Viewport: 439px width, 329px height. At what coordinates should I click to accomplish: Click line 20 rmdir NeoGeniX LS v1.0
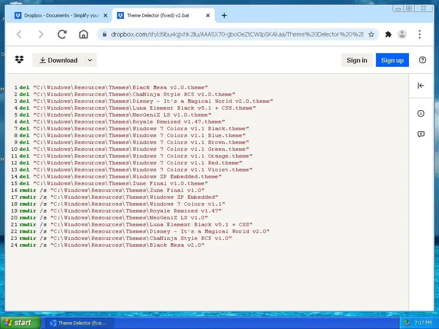click(x=114, y=218)
